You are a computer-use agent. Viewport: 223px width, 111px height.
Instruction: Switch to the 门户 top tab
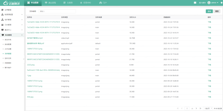(x=103, y=3)
